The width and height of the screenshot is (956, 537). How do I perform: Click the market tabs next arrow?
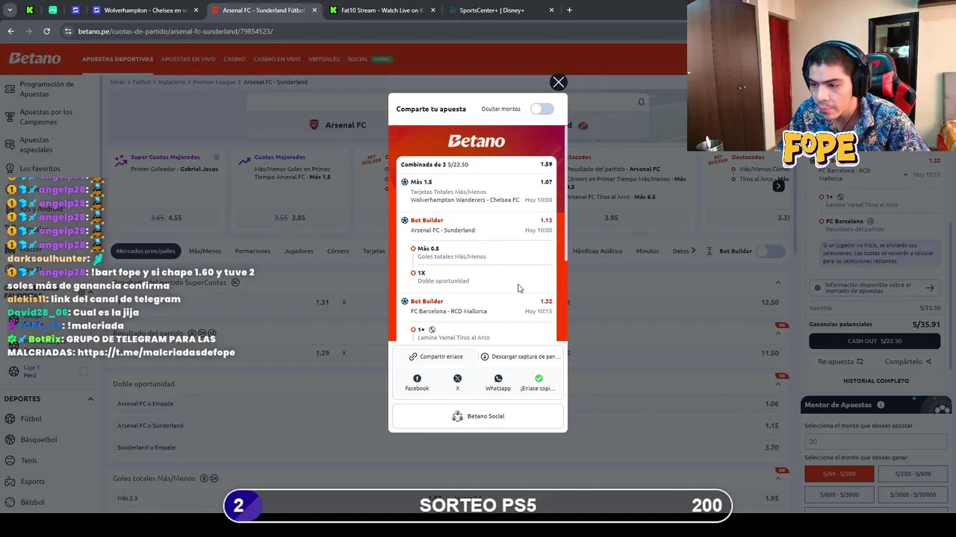click(x=693, y=251)
